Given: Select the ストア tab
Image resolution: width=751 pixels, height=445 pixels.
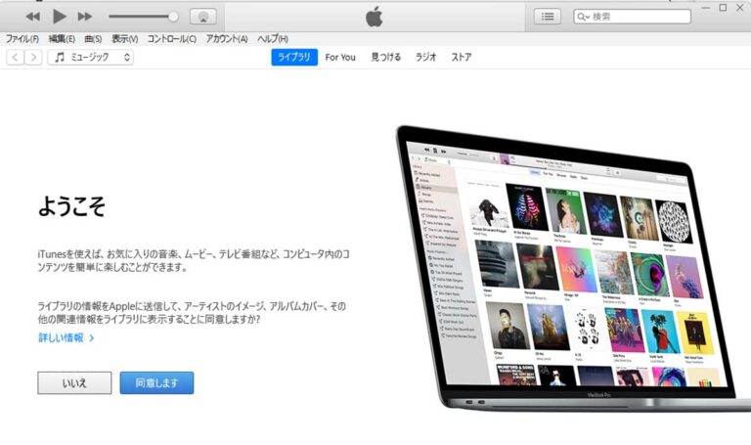Looking at the screenshot, I should [461, 58].
